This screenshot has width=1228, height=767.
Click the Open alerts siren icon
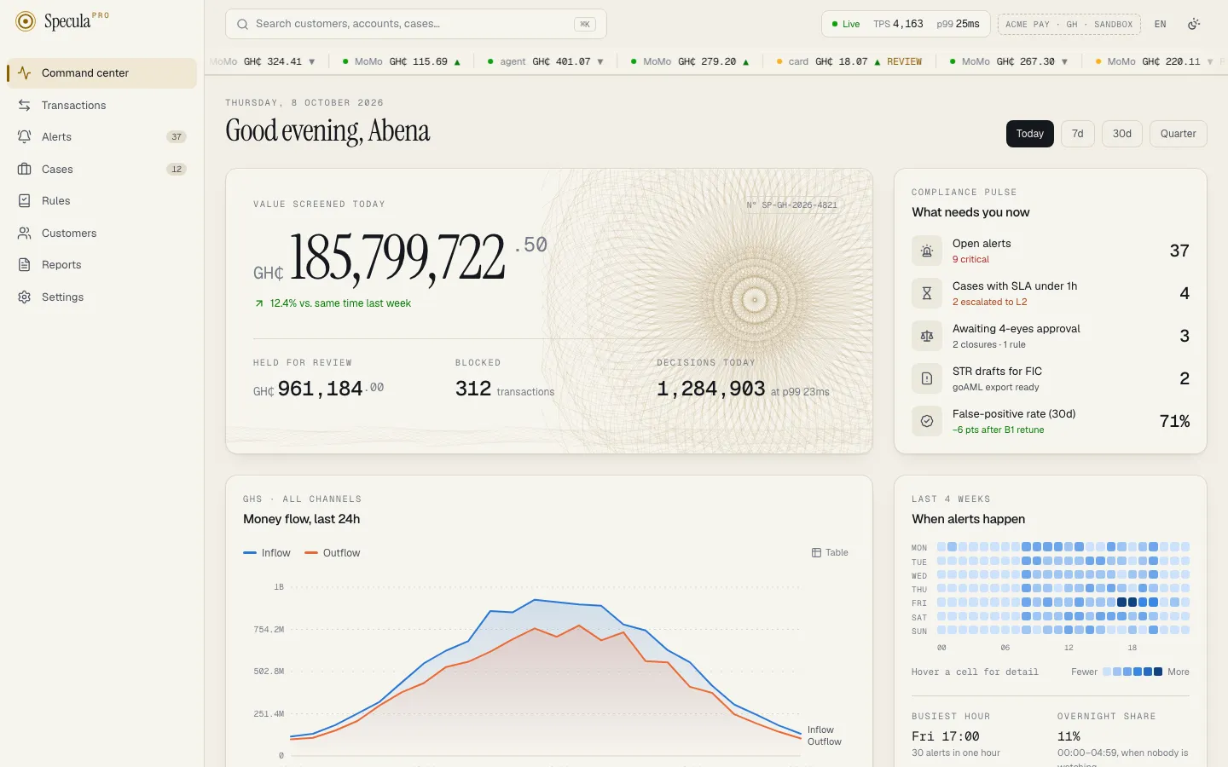click(x=927, y=251)
